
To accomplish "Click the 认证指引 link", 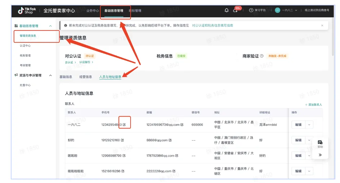I will point(86,62).
